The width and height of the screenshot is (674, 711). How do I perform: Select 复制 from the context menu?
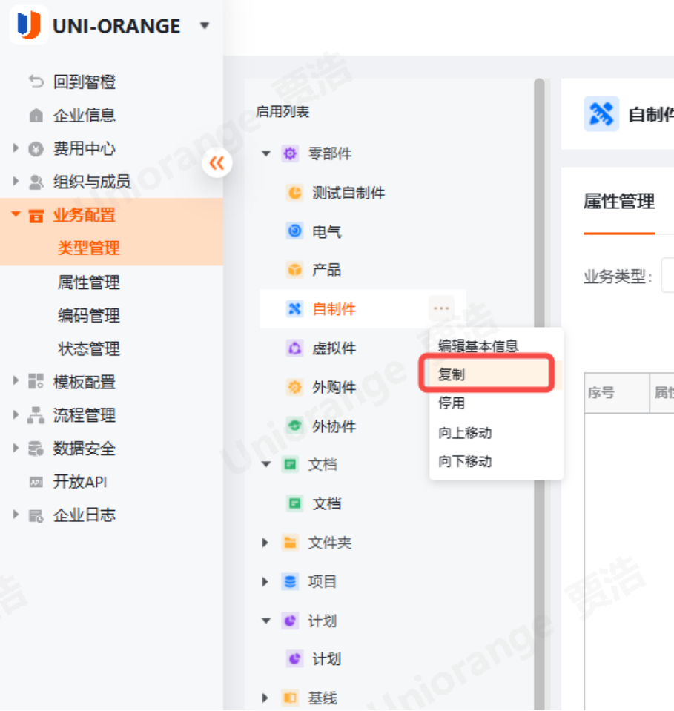pyautogui.click(x=452, y=374)
